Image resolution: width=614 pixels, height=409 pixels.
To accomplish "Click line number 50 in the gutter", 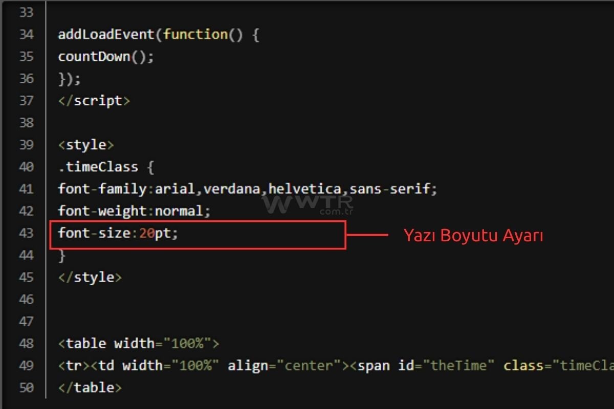I will pyautogui.click(x=26, y=388).
